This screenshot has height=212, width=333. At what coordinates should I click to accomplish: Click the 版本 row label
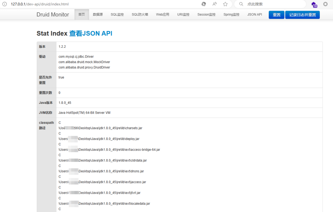42,47
